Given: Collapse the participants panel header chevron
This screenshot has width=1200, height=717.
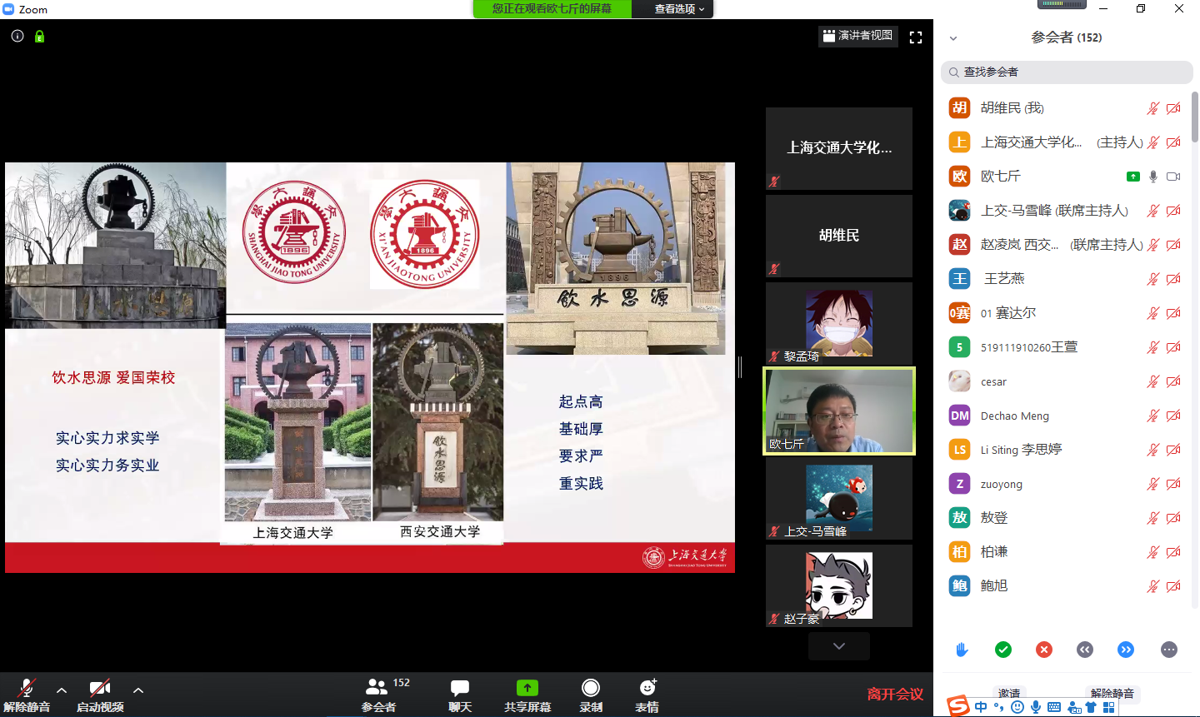Looking at the screenshot, I should coord(952,37).
